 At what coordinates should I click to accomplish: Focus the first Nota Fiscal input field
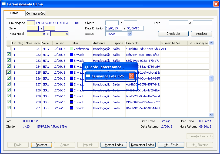(36, 34)
